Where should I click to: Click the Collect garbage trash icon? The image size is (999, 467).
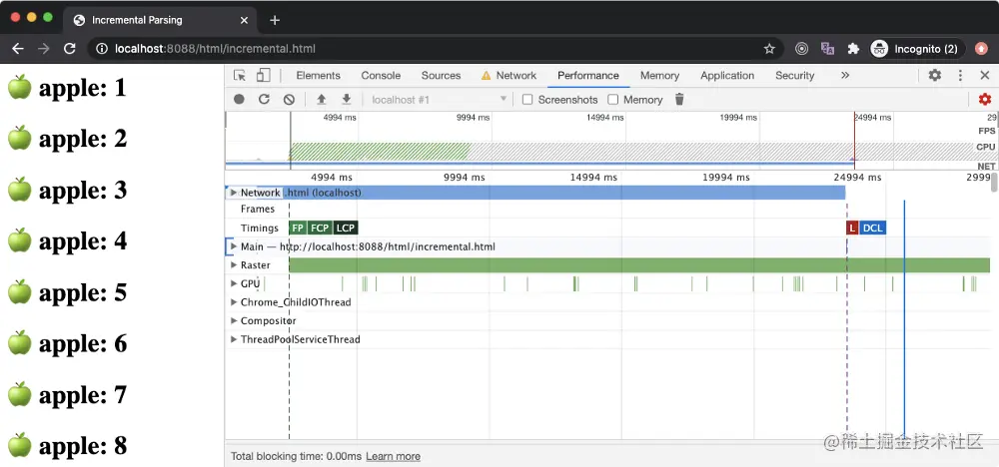coord(679,99)
